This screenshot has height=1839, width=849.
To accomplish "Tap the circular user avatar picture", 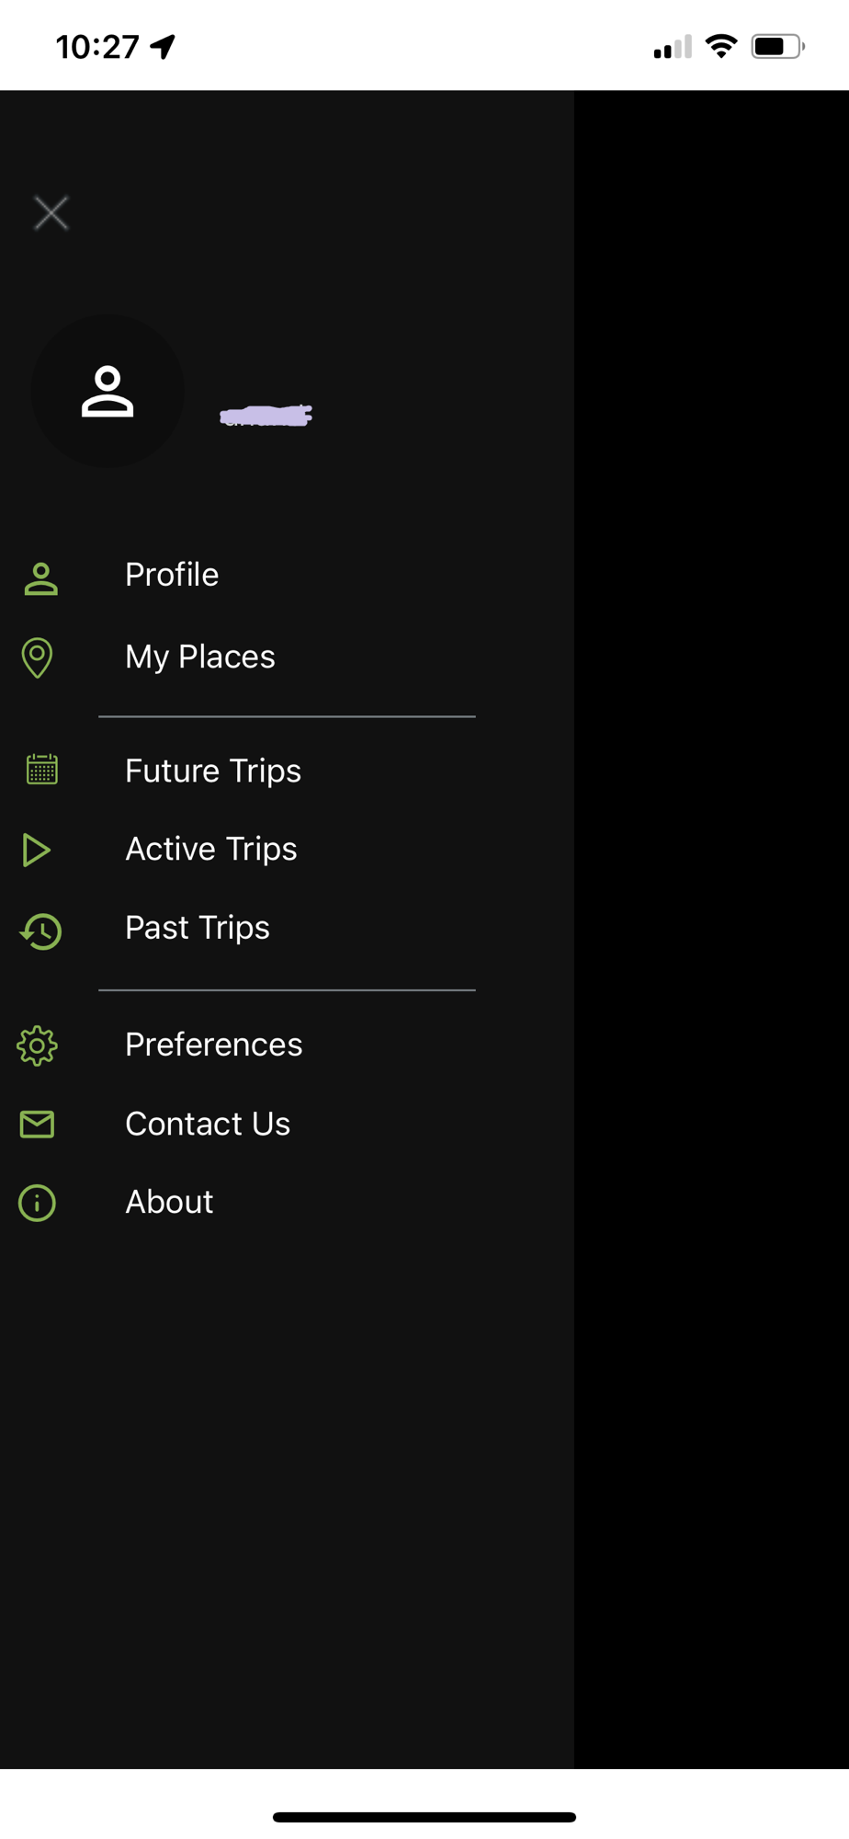I will click(108, 391).
